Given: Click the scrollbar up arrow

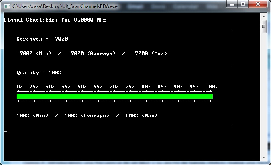Looking at the screenshot, I should tap(264, 16).
